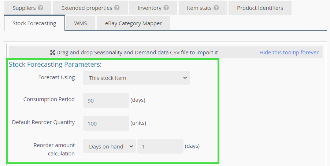The width and height of the screenshot is (330, 166).
Task: Open the Item stats tab
Action: click(198, 8)
